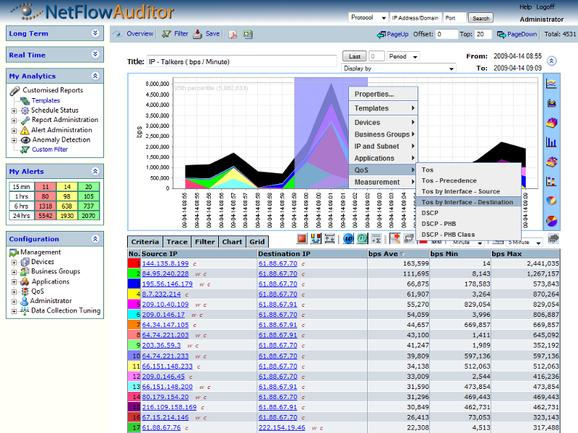The image size is (578, 433).
Task: Click the refresh arrows icon in grid toolbar
Action: coord(408,239)
